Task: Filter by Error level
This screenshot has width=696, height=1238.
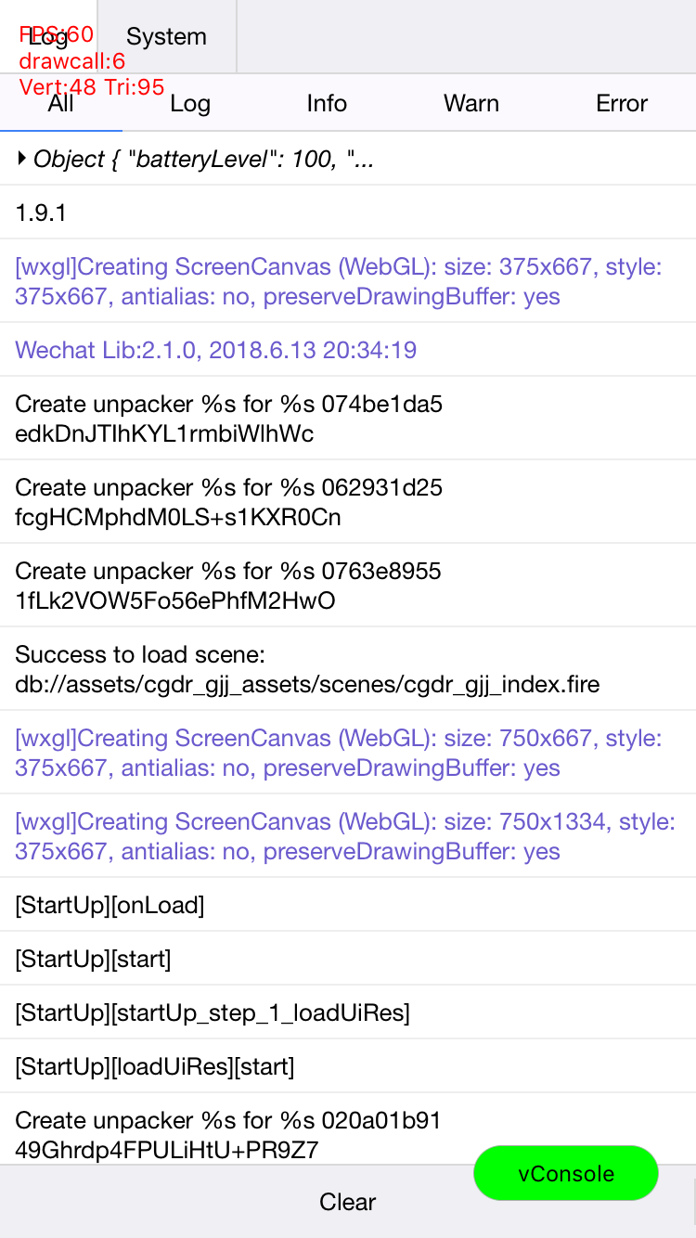Action: pos(622,103)
